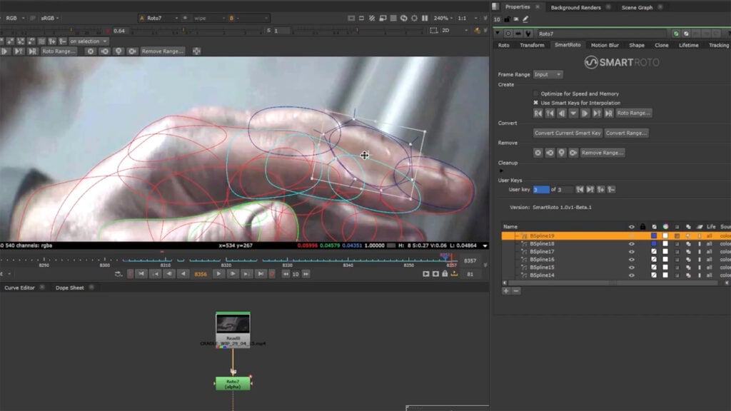The image size is (731, 411).
Task: Uncheck Use Smart Keys for Interpolation
Action: [535, 103]
